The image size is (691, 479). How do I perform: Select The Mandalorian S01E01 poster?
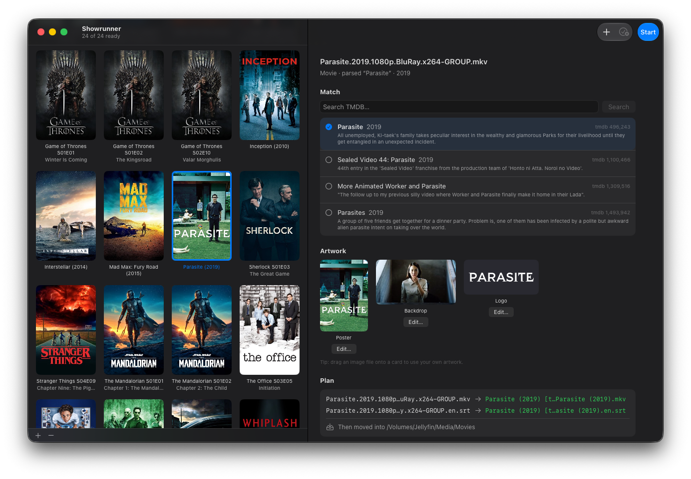click(x=134, y=330)
